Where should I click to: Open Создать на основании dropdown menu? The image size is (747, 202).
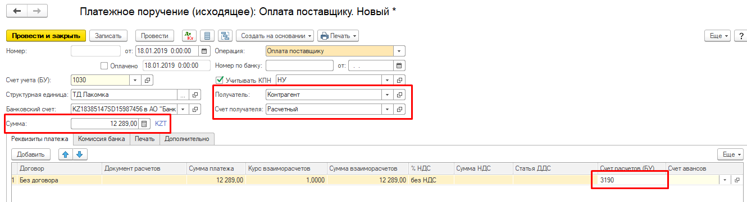click(275, 36)
